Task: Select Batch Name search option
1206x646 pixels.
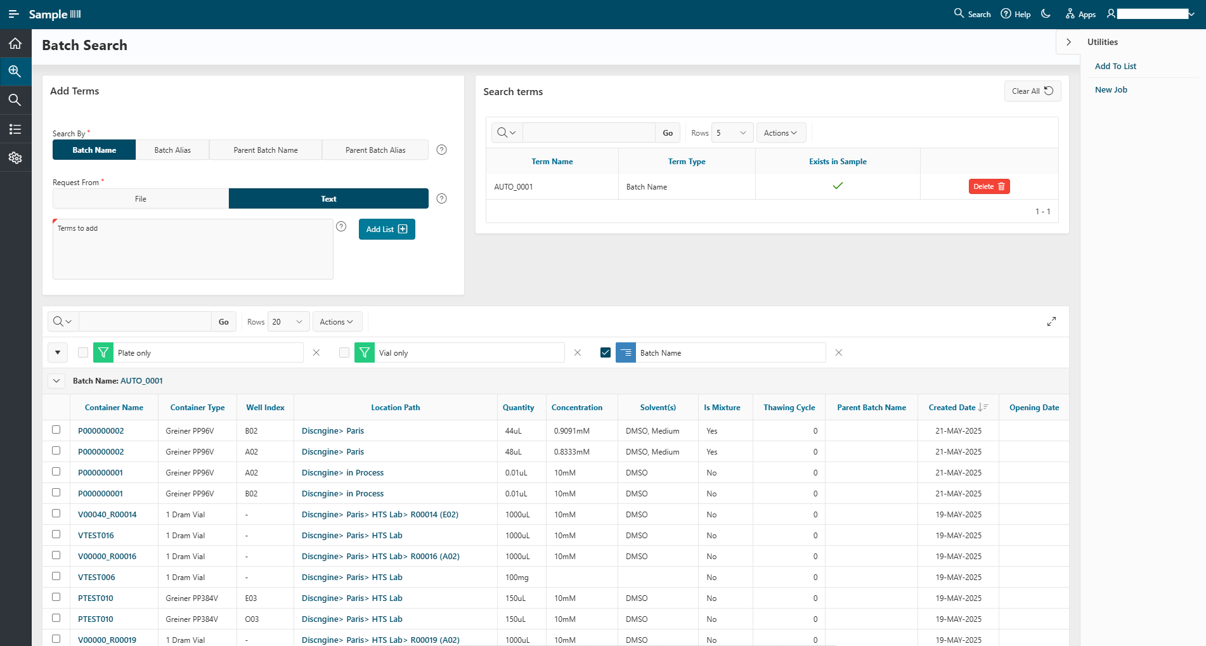Action: 94,150
